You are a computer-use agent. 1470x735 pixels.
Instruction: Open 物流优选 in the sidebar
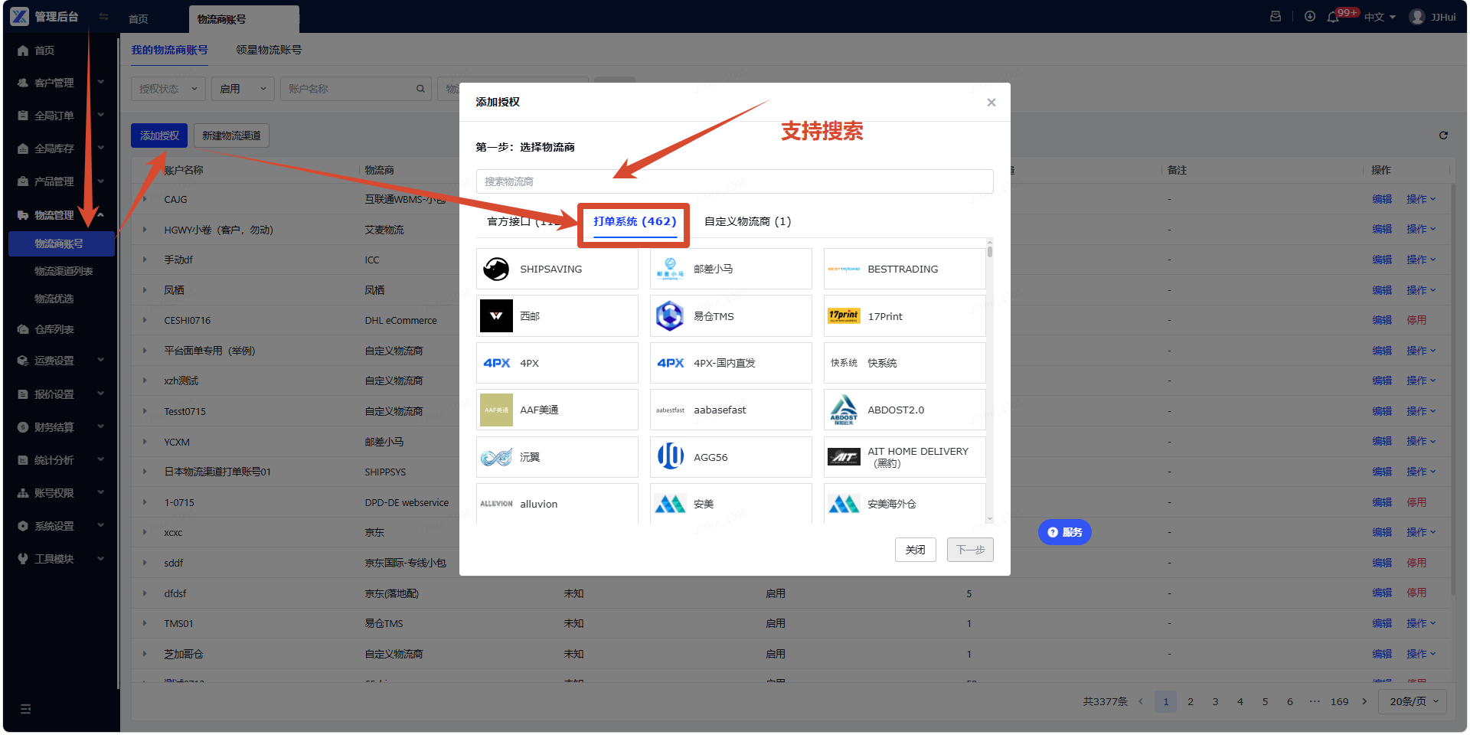coord(54,299)
